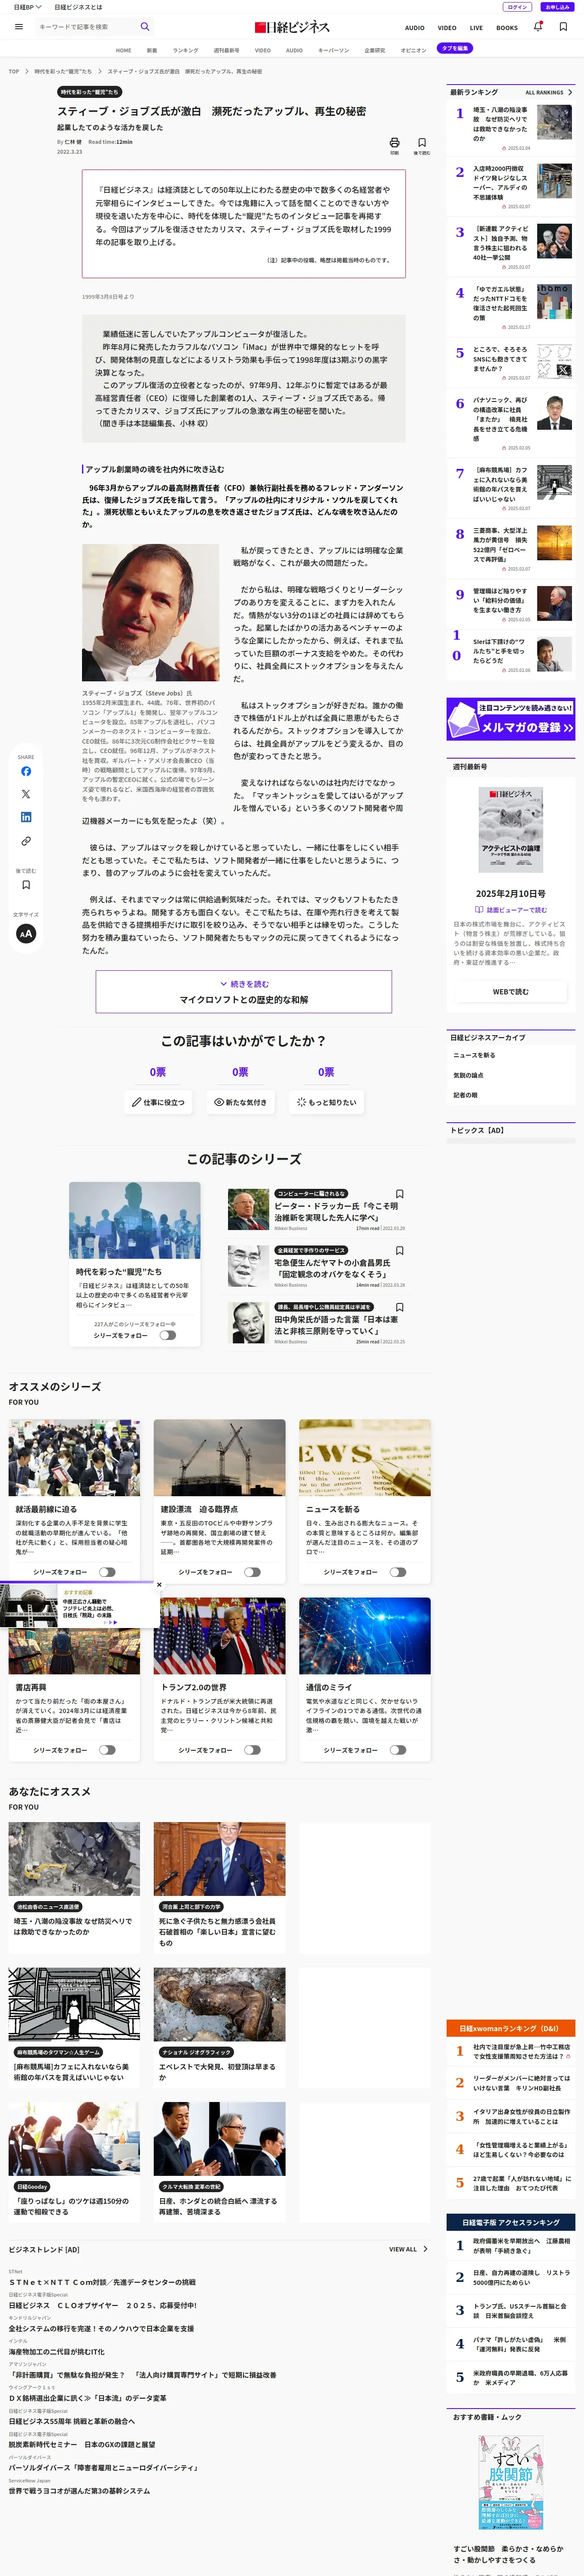The width and height of the screenshot is (584, 2576).
Task: Follow the 時代を彩った"寵児"たち series
Action: 167,1335
